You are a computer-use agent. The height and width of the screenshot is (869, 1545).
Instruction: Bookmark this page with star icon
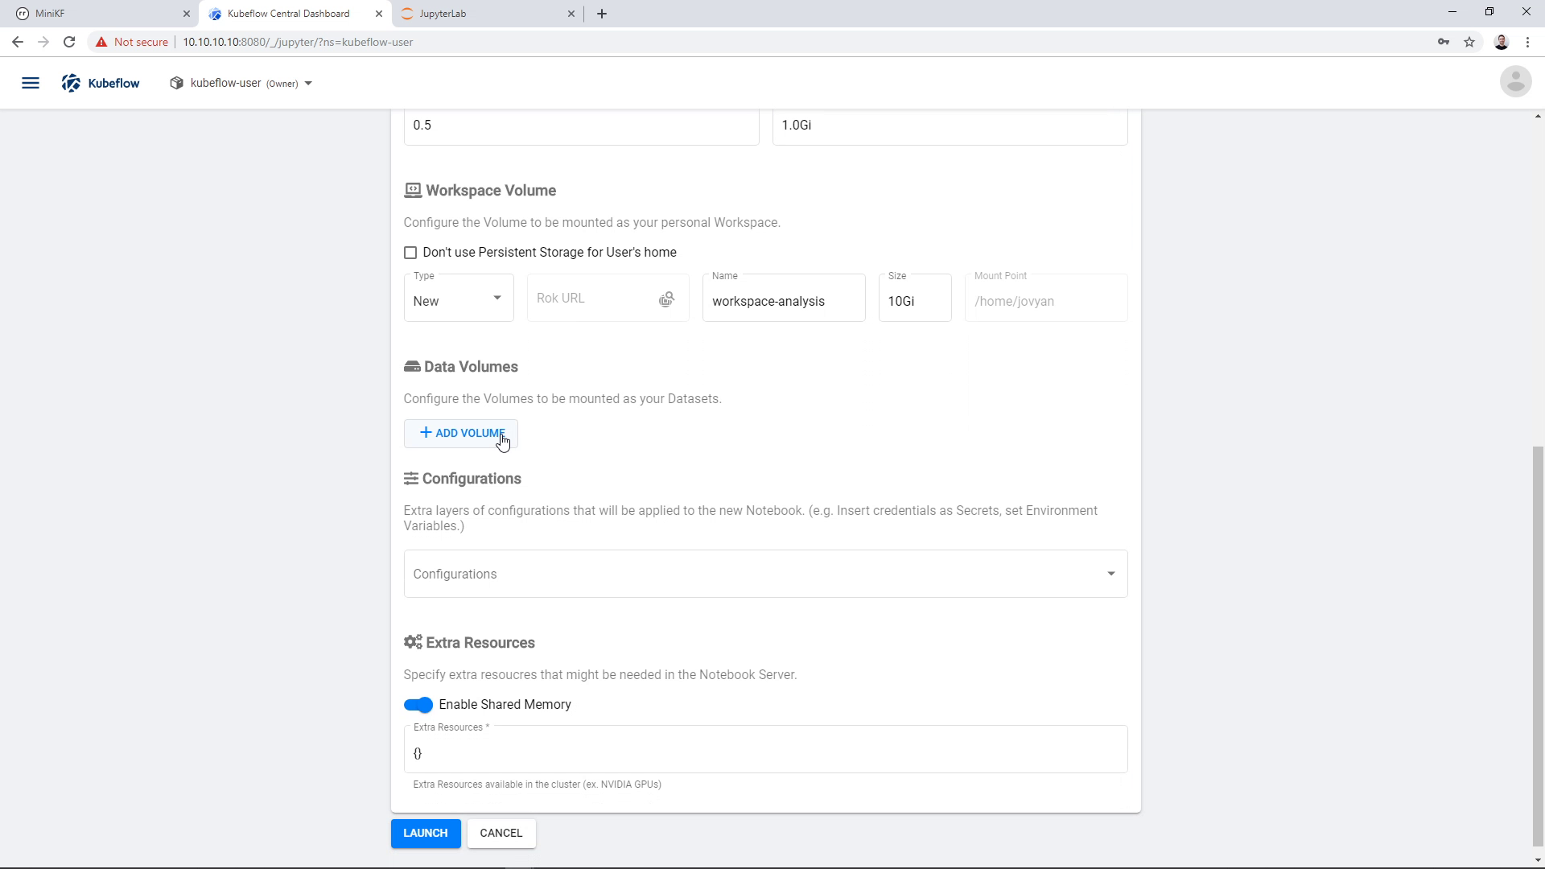pyautogui.click(x=1469, y=42)
